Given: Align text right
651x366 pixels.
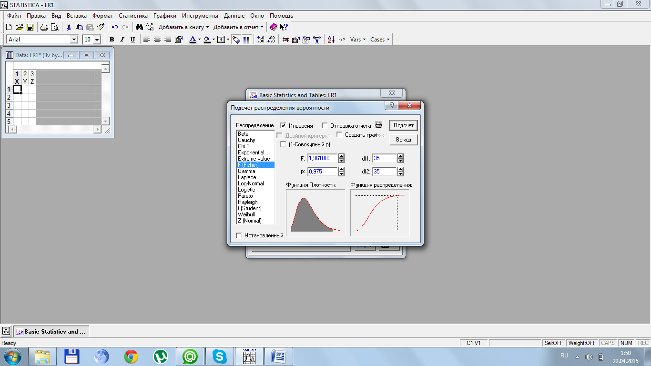Looking at the screenshot, I should [168, 40].
